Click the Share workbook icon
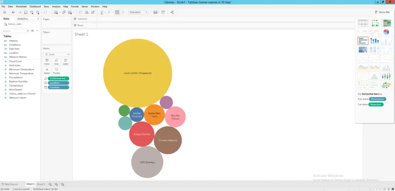395x191 pixels. [172, 12]
